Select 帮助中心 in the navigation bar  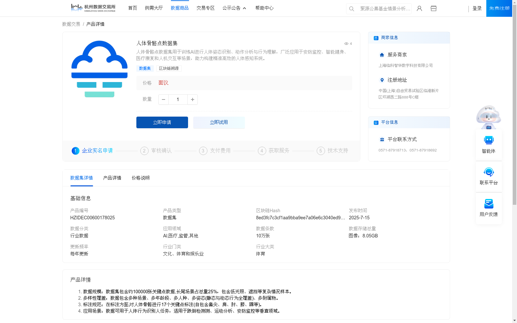pos(264,8)
